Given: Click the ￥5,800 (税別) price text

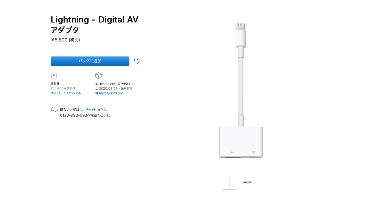Looking at the screenshot, I should pyautogui.click(x=66, y=40).
